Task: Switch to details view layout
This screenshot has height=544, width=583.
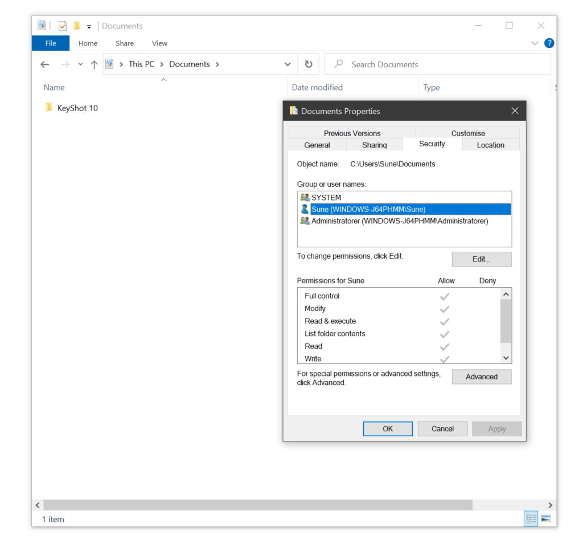Action: (531, 518)
